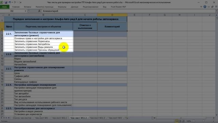Select column C header
The width and height of the screenshot is (218, 123).
[x=85, y=15]
